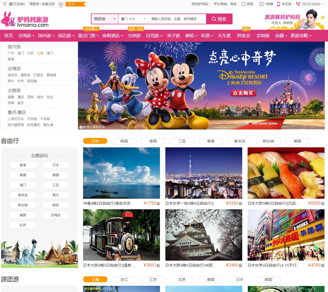The width and height of the screenshot is (328, 292).
Task: Open the 冲绳4晚5日自由行 ocean thumbnail
Action: [121, 173]
